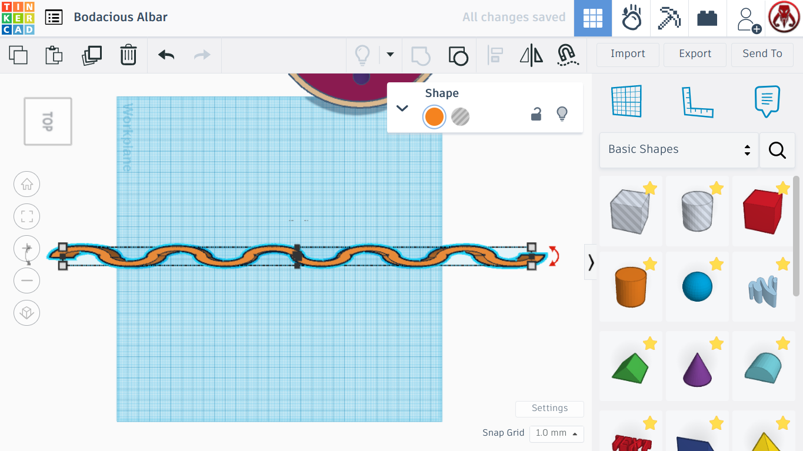The width and height of the screenshot is (803, 451).
Task: Pick the orange Cylinder shape
Action: [631, 286]
